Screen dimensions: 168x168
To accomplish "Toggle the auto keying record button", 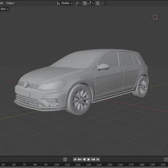I will point(65,159).
